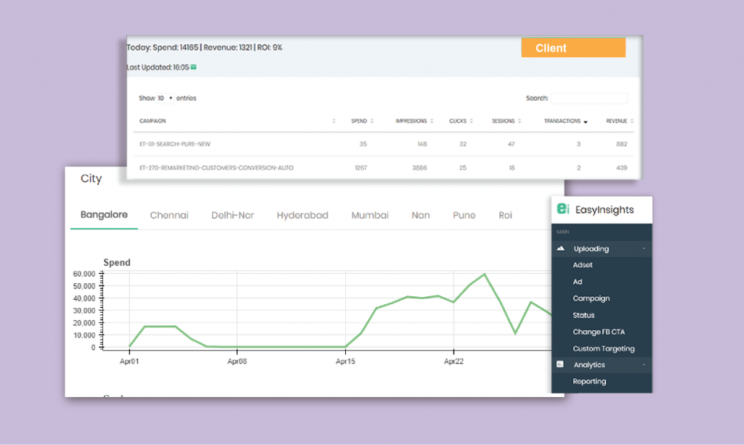The image size is (744, 445).
Task: Focus the Search input field
Action: [589, 98]
